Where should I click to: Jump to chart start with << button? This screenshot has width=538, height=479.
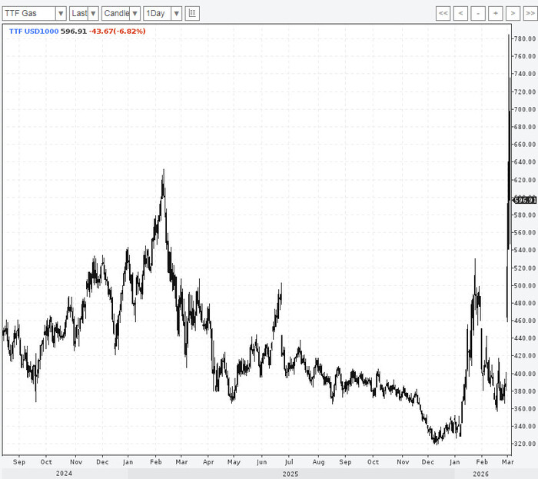(443, 13)
